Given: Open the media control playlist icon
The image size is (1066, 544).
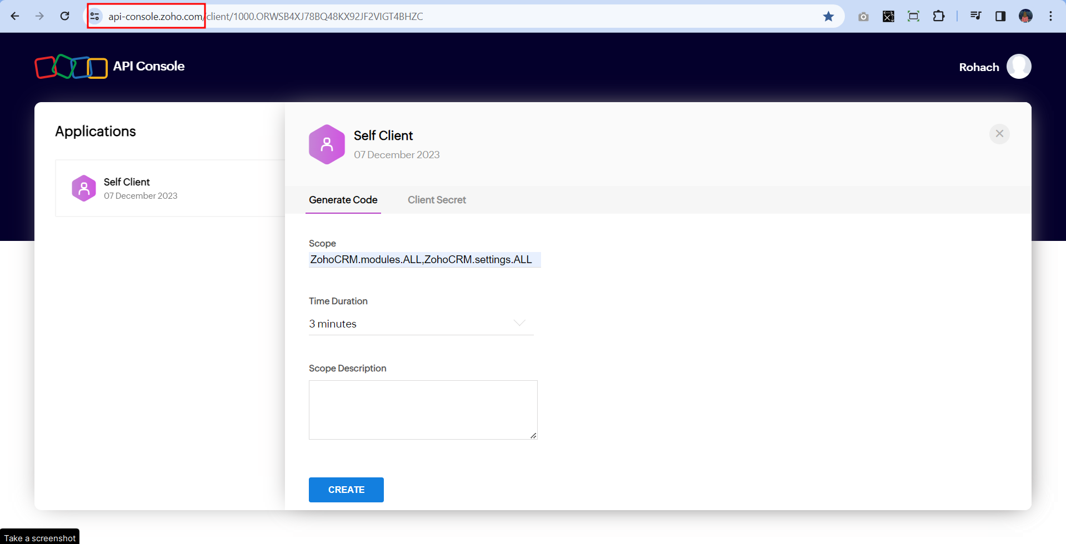Looking at the screenshot, I should [975, 16].
